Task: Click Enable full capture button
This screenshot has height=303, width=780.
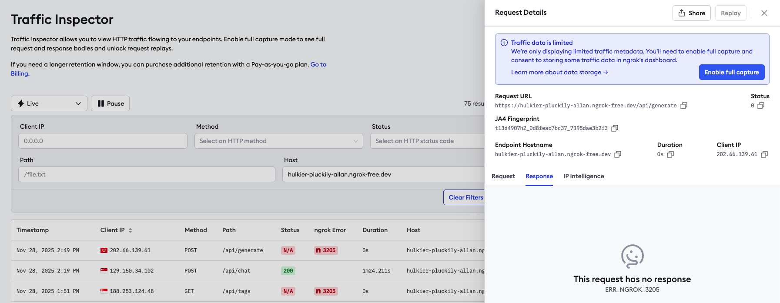Action: click(732, 72)
